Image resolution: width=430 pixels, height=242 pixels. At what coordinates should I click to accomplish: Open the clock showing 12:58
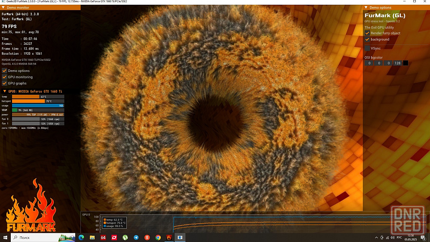coord(411,237)
